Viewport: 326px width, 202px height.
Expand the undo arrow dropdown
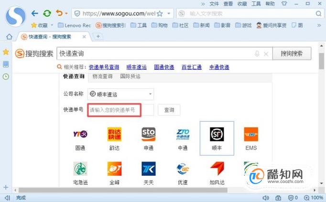66,13
